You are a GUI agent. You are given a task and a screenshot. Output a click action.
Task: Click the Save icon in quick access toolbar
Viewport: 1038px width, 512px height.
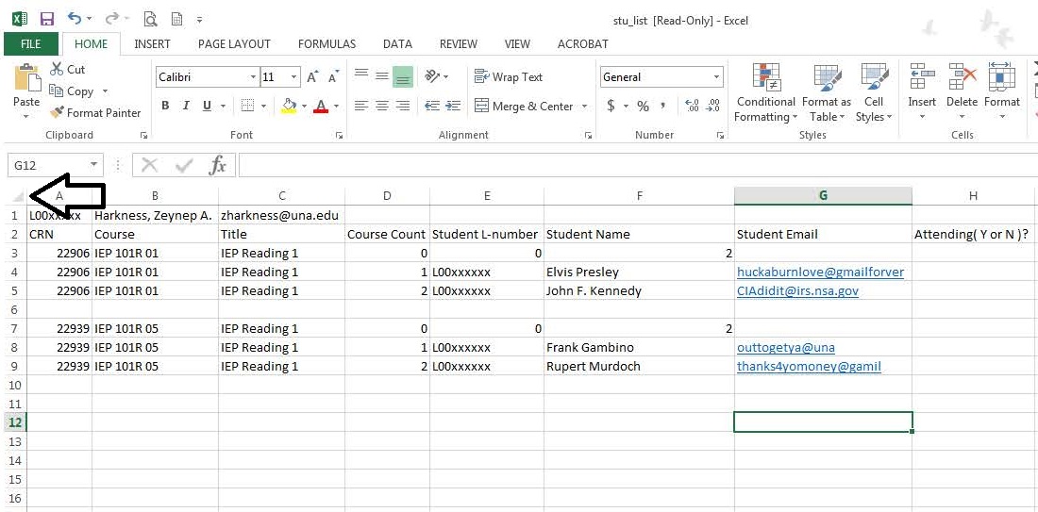click(x=47, y=19)
